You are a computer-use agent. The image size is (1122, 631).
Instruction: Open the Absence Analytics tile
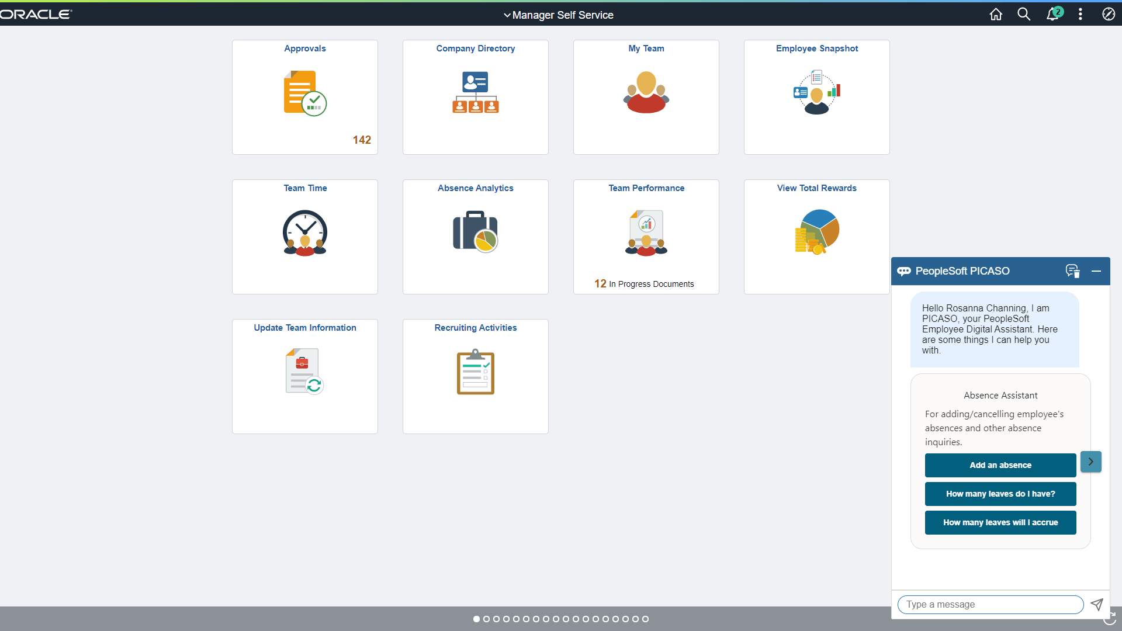[x=475, y=237]
